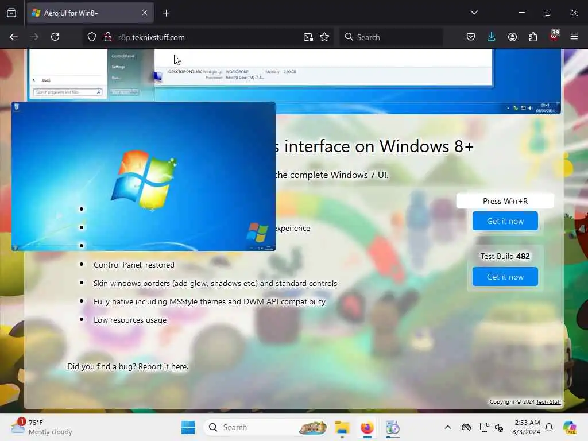Open the notifications bell
This screenshot has height=441, width=588.
pos(549,427)
